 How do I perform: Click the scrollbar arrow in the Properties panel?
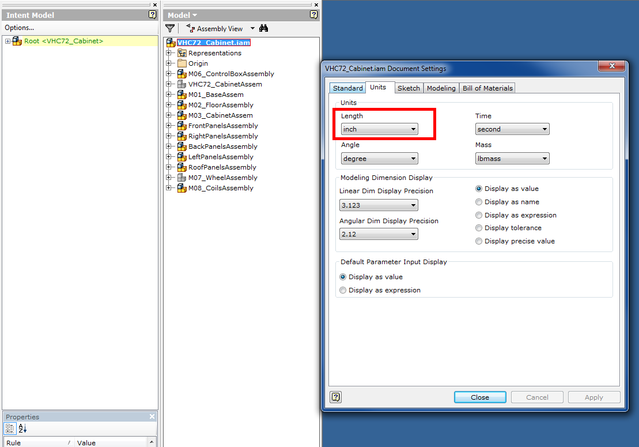click(152, 442)
